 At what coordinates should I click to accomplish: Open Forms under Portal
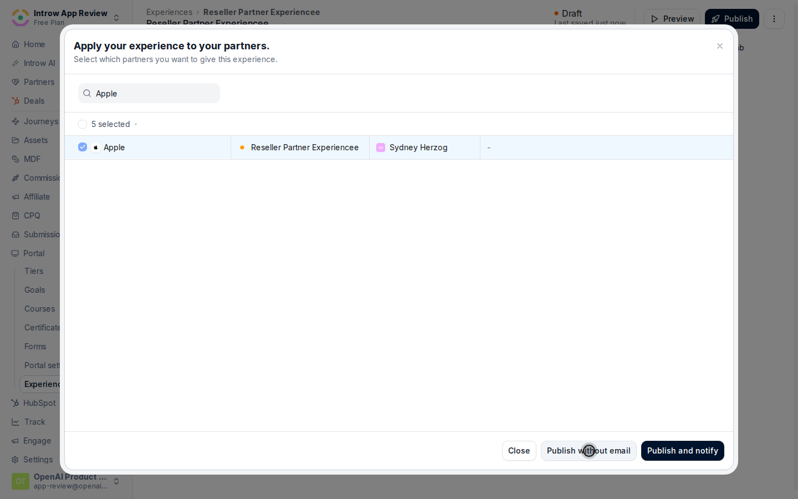pos(35,347)
